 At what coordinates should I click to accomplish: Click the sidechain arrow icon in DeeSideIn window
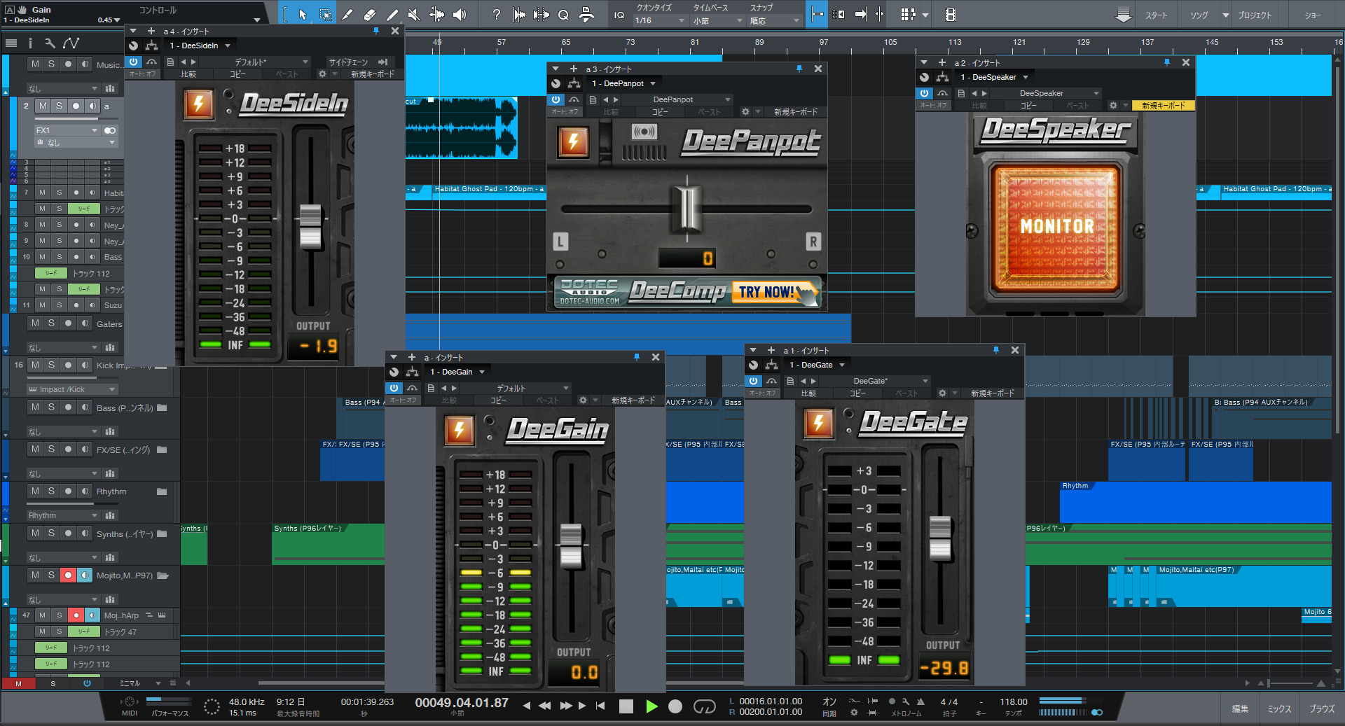(382, 62)
